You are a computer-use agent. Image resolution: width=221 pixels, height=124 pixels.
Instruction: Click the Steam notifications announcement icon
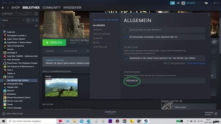172,3
